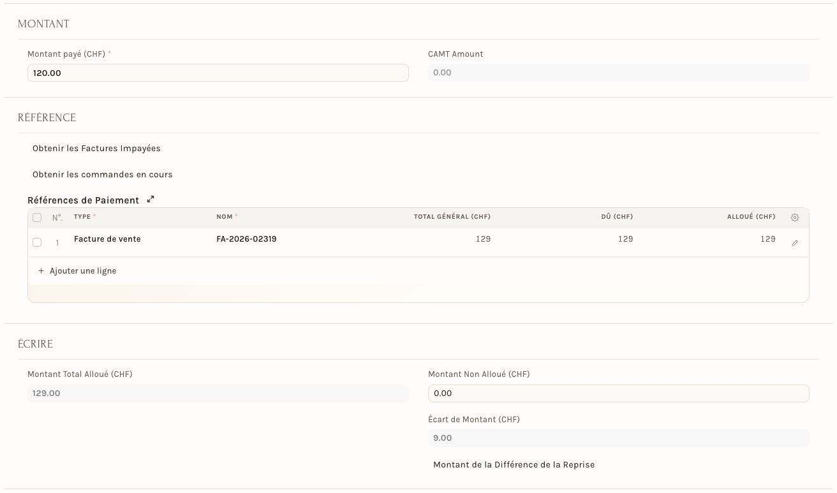Click the Écart de Montant field showing 9.00

click(x=619, y=438)
